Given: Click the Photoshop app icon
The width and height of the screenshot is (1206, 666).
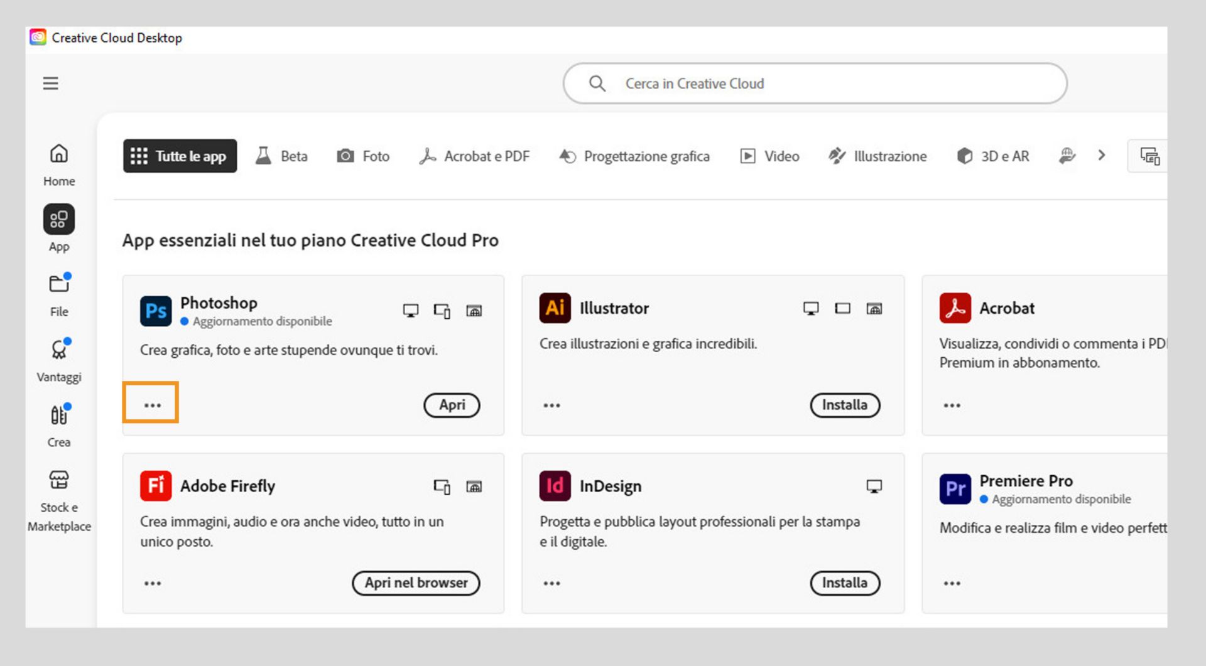Looking at the screenshot, I should (156, 311).
